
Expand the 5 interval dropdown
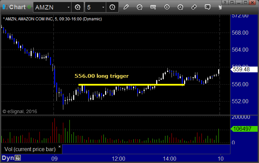(x=103, y=7)
